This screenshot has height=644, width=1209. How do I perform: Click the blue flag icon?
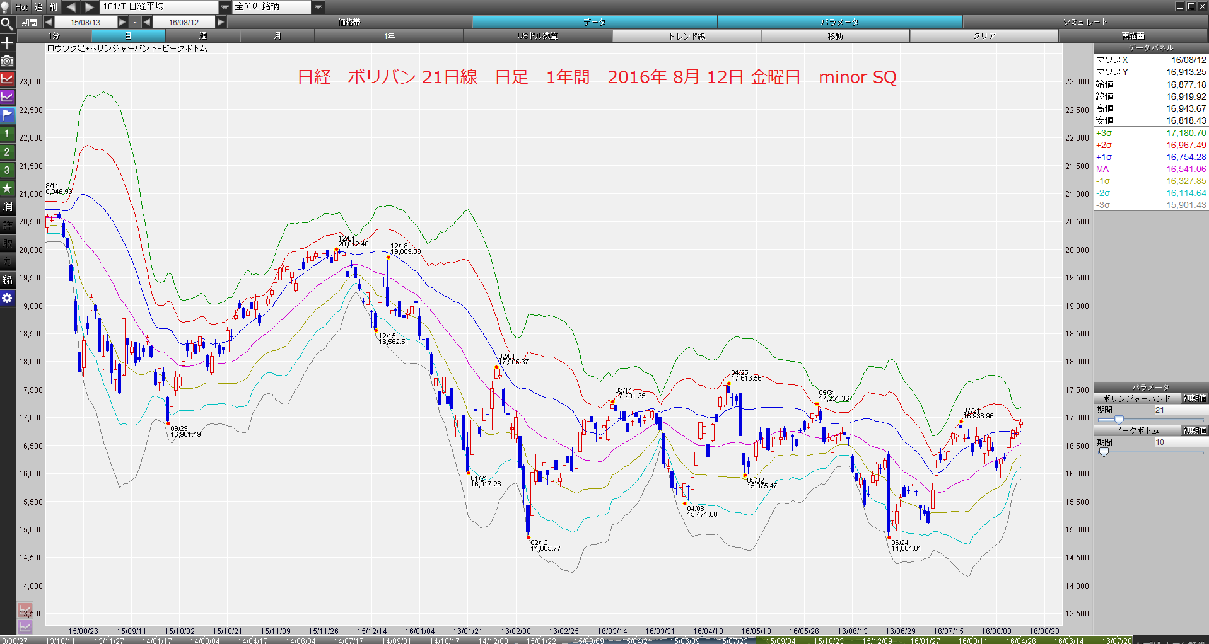click(7, 115)
